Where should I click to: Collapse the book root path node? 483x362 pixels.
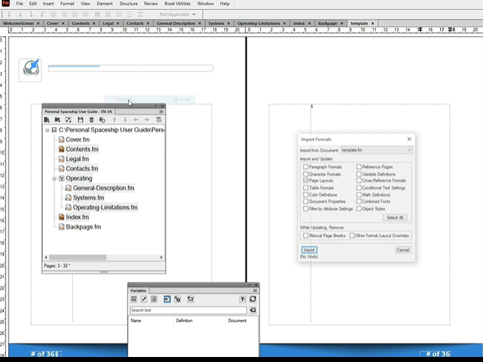point(47,130)
